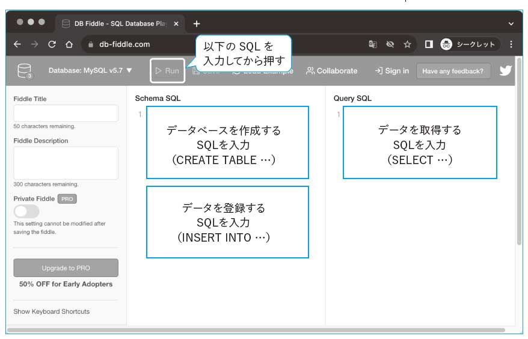Image resolution: width=528 pixels, height=339 pixels.
Task: Click the browser back arrow
Action: point(17,44)
